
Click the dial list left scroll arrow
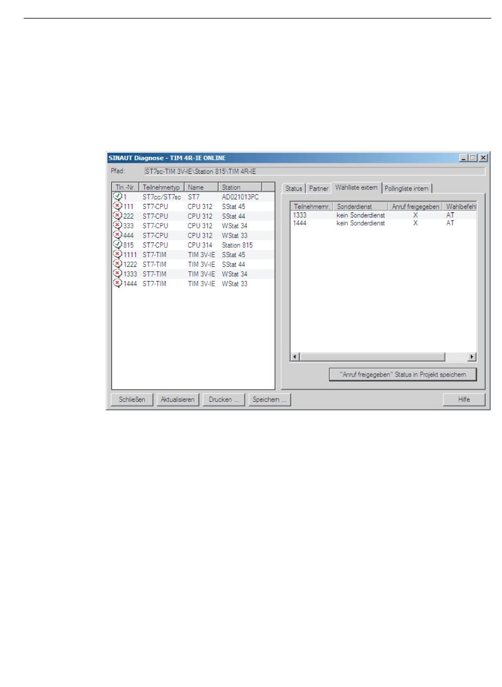pos(295,357)
